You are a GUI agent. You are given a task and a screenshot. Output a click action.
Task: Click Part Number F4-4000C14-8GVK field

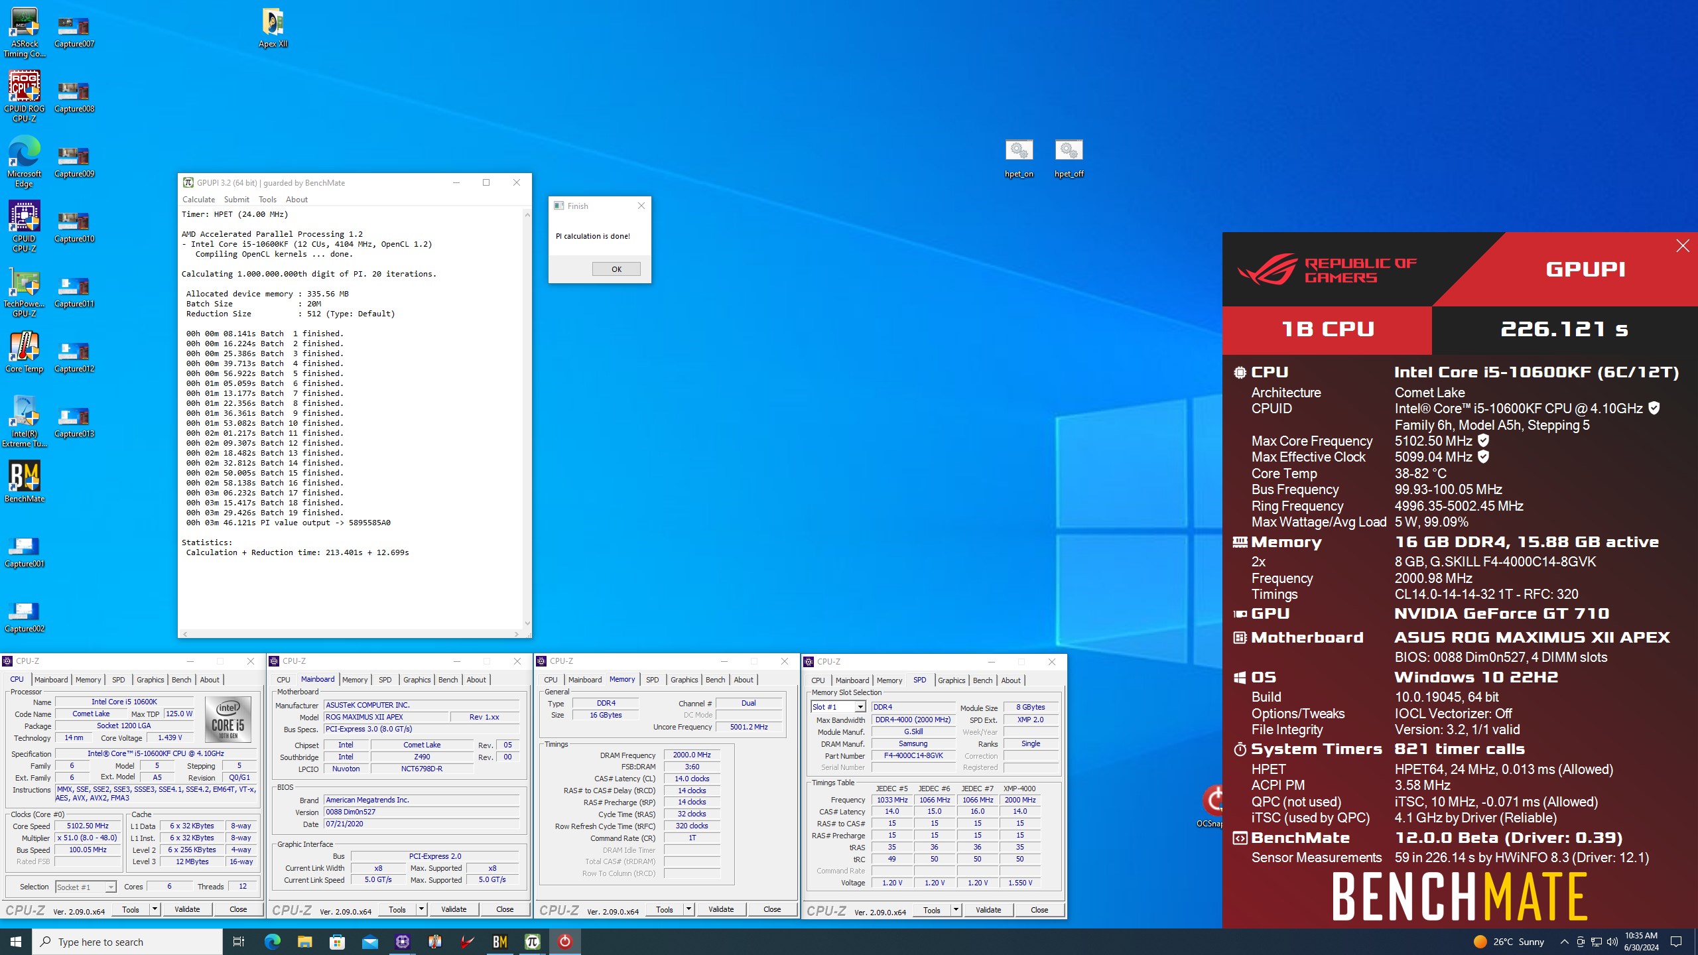(913, 755)
